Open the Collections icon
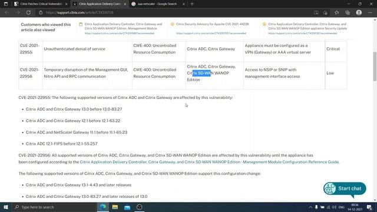The height and width of the screenshot is (212, 377). coord(348,12)
